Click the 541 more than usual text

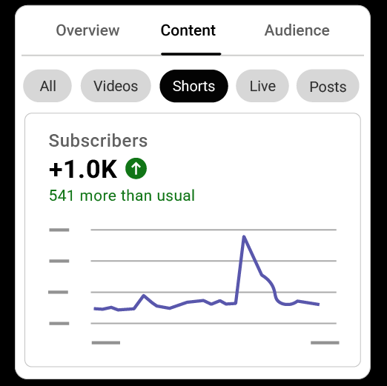pos(122,196)
